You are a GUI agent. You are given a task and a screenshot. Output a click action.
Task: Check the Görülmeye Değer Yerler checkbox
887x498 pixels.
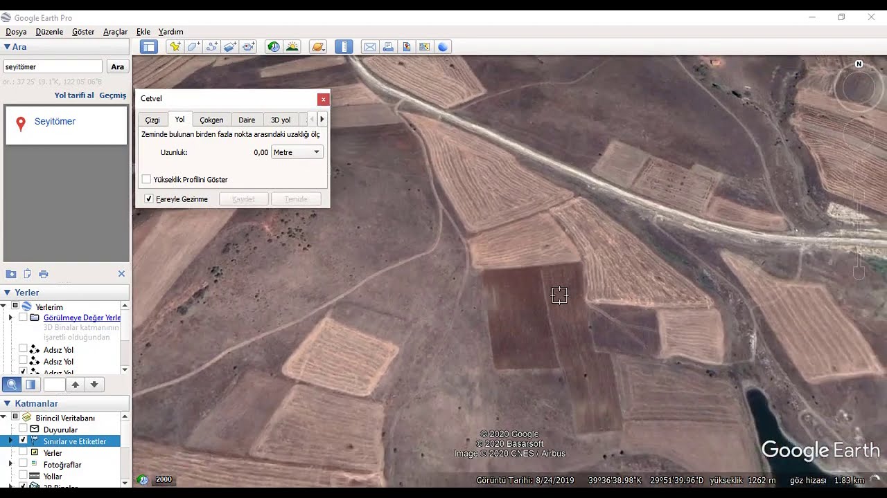[24, 317]
